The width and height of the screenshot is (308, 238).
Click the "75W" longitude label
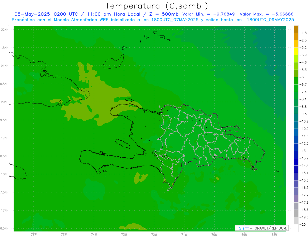pyautogui.click(x=64, y=235)
